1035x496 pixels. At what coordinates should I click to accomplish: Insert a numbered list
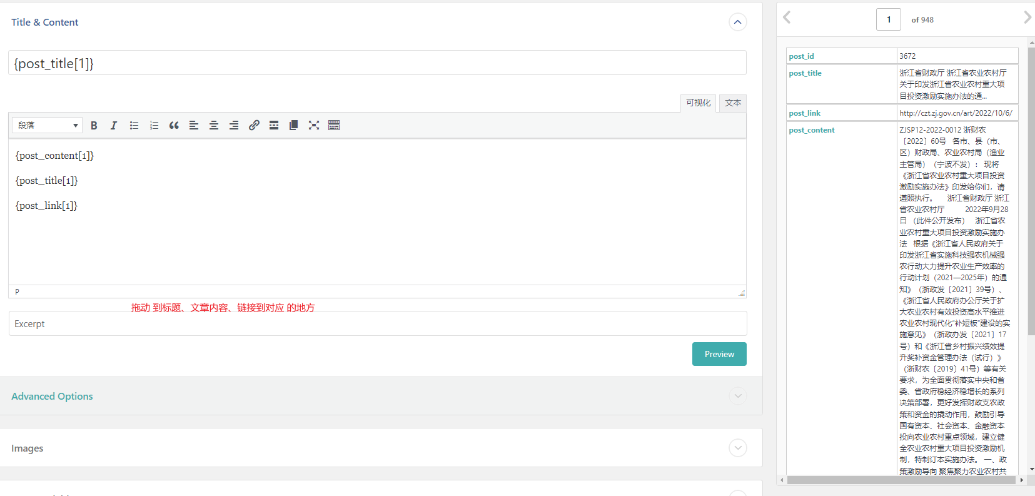coord(154,126)
